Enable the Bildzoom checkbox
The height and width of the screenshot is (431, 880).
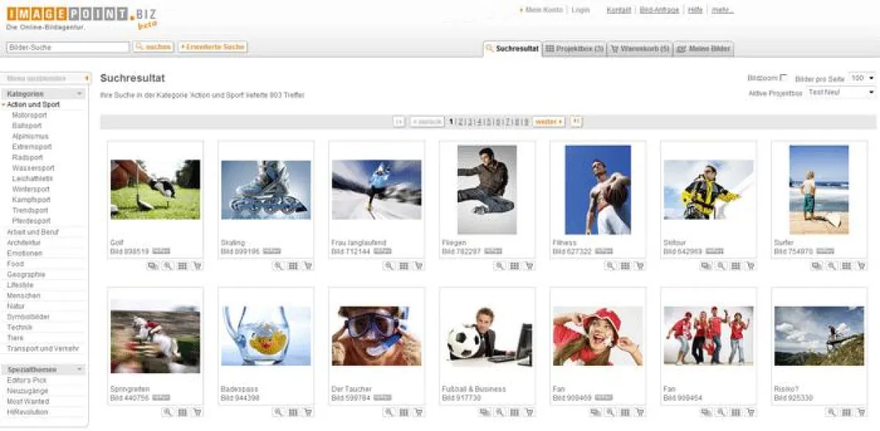785,76
